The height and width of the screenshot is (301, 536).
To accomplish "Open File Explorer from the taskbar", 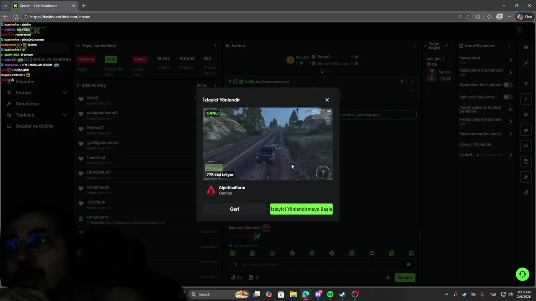I will [x=293, y=294].
